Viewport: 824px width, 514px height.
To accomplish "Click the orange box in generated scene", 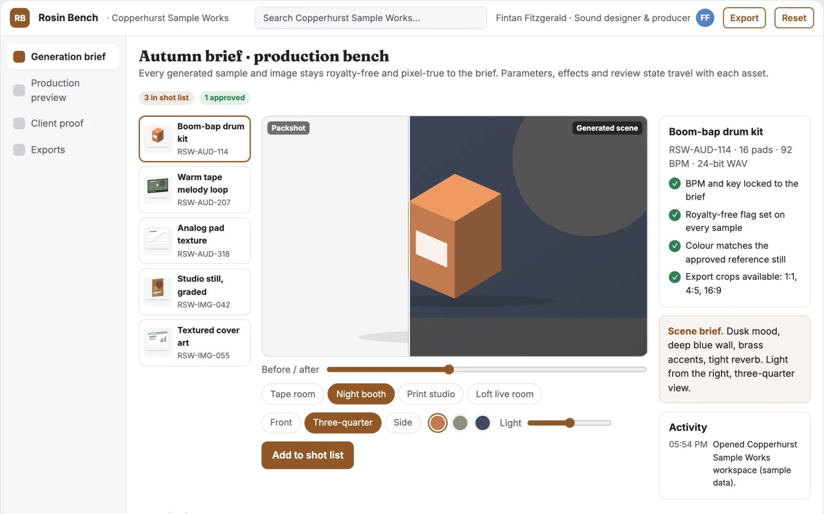I will (x=455, y=236).
